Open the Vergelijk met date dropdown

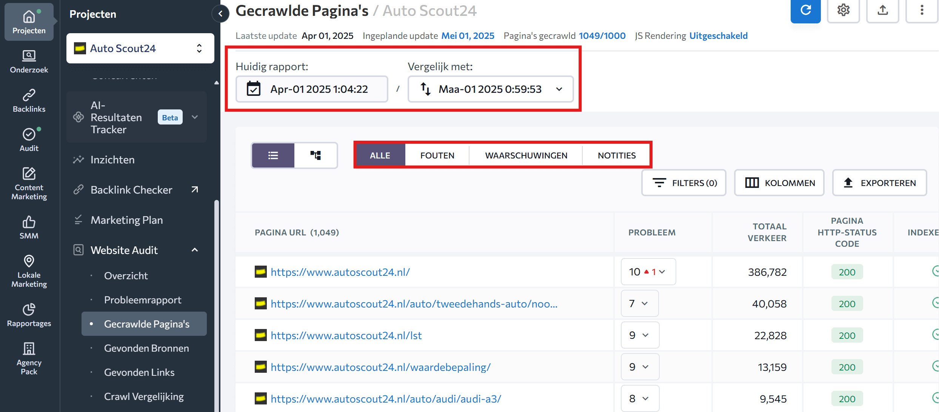[491, 89]
